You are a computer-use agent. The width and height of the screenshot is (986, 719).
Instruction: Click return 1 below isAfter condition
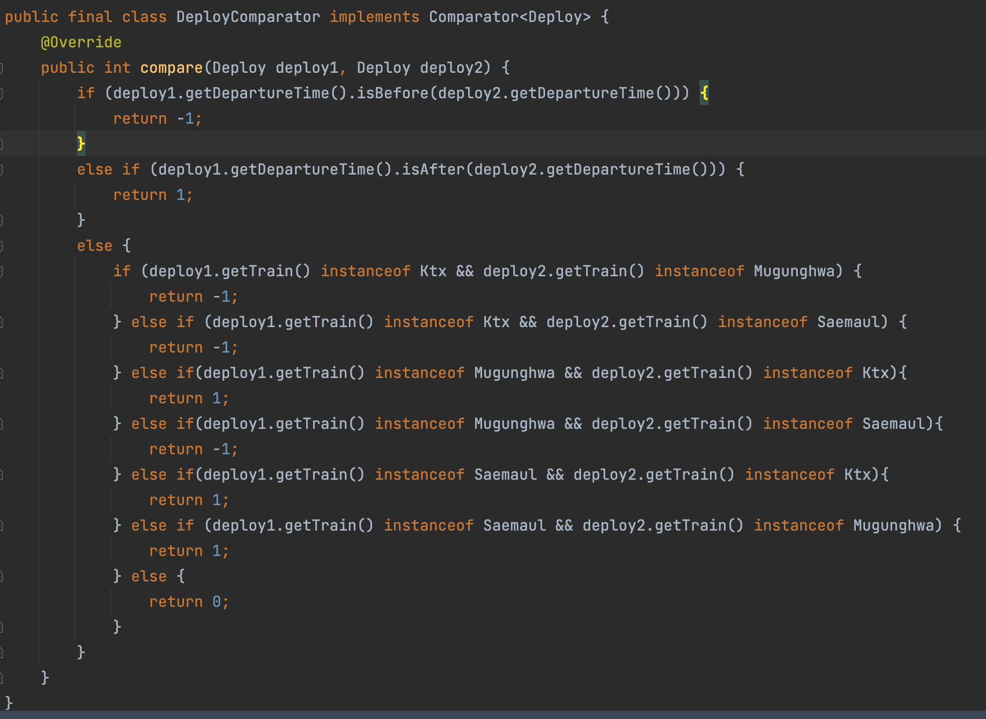click(x=153, y=195)
